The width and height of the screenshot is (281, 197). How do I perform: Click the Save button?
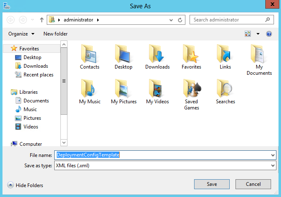click(x=212, y=184)
